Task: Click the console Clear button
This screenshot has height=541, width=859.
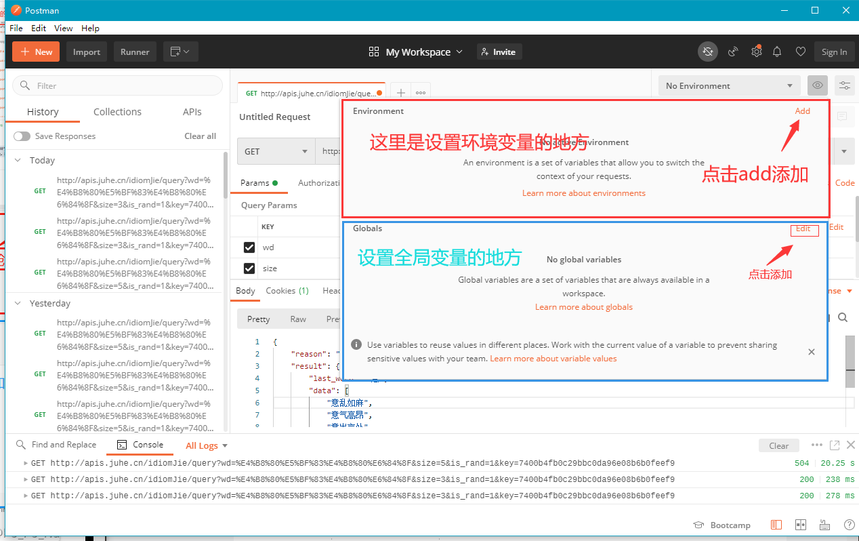Action: click(x=779, y=445)
